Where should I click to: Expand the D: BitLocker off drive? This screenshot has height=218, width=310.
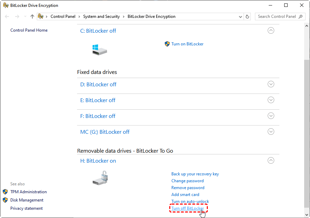coord(271,84)
